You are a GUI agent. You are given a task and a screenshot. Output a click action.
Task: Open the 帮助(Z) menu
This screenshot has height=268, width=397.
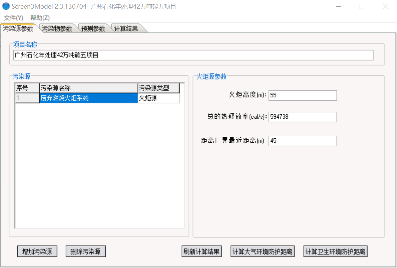point(40,18)
